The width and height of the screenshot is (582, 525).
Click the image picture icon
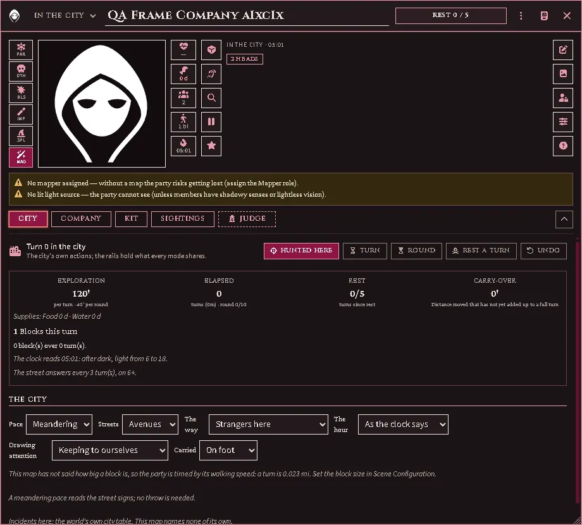[563, 74]
